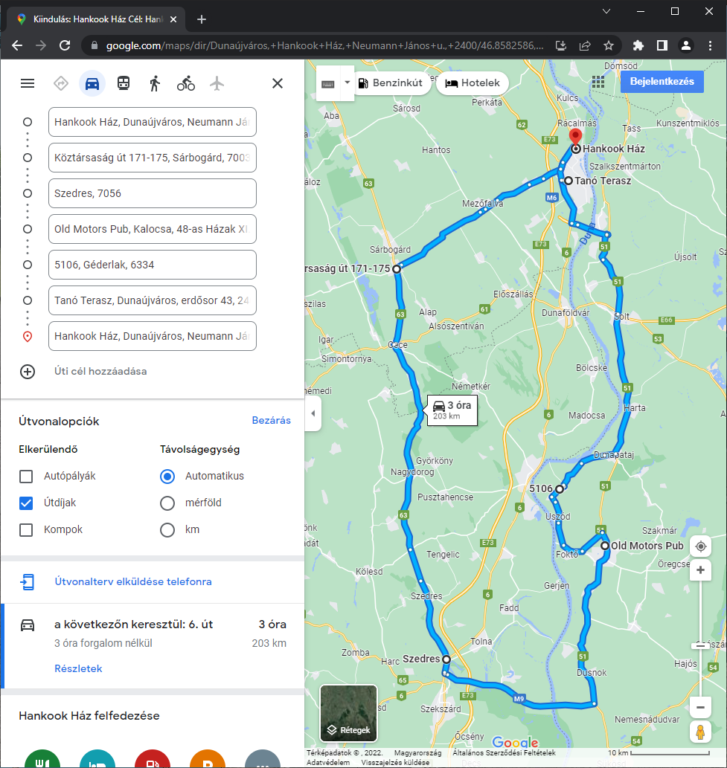The height and width of the screenshot is (768, 727).
Task: Filter map by Hotelek
Action: click(x=473, y=83)
